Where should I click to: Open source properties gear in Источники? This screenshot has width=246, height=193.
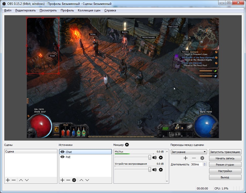click(x=74, y=180)
